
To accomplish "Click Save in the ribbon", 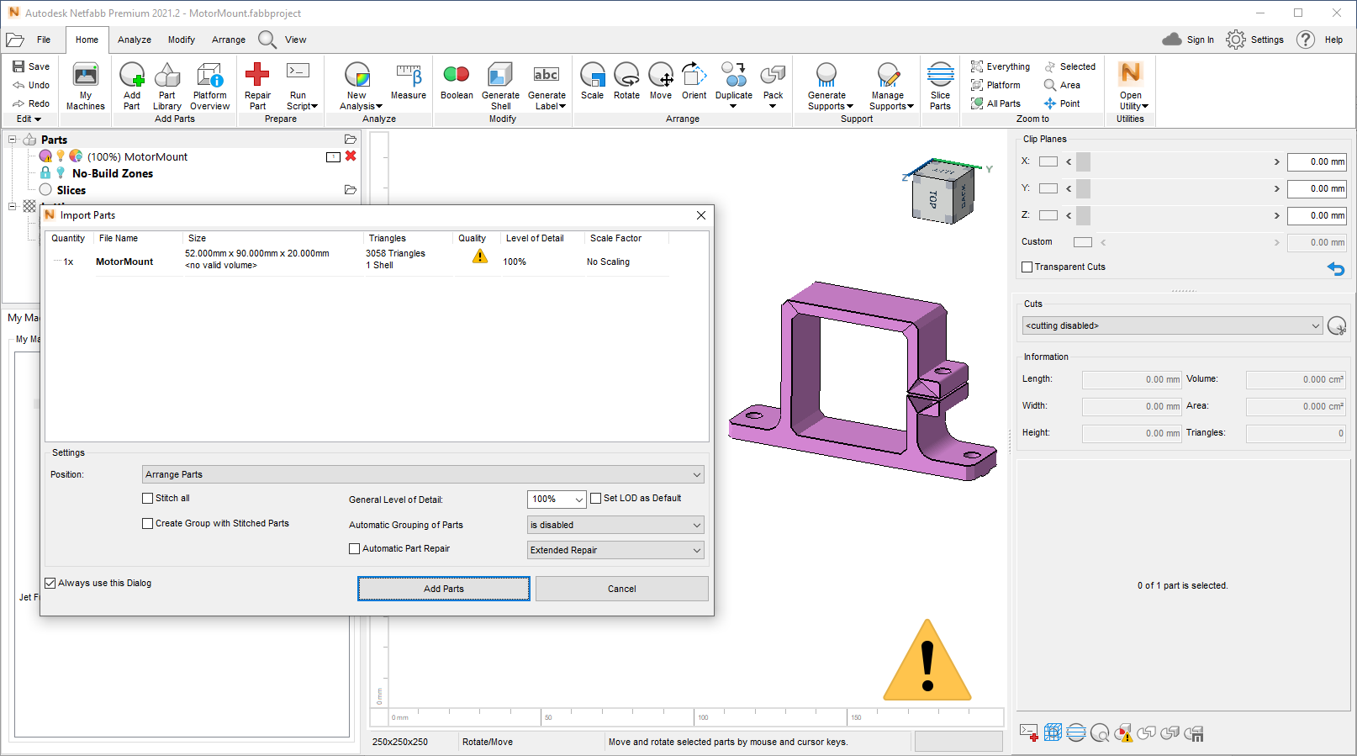I will [x=31, y=66].
